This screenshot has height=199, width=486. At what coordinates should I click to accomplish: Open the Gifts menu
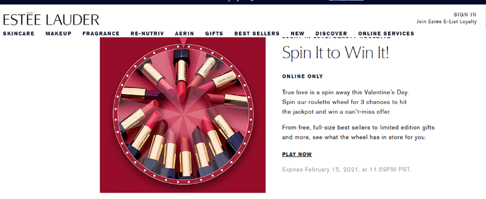pyautogui.click(x=214, y=34)
